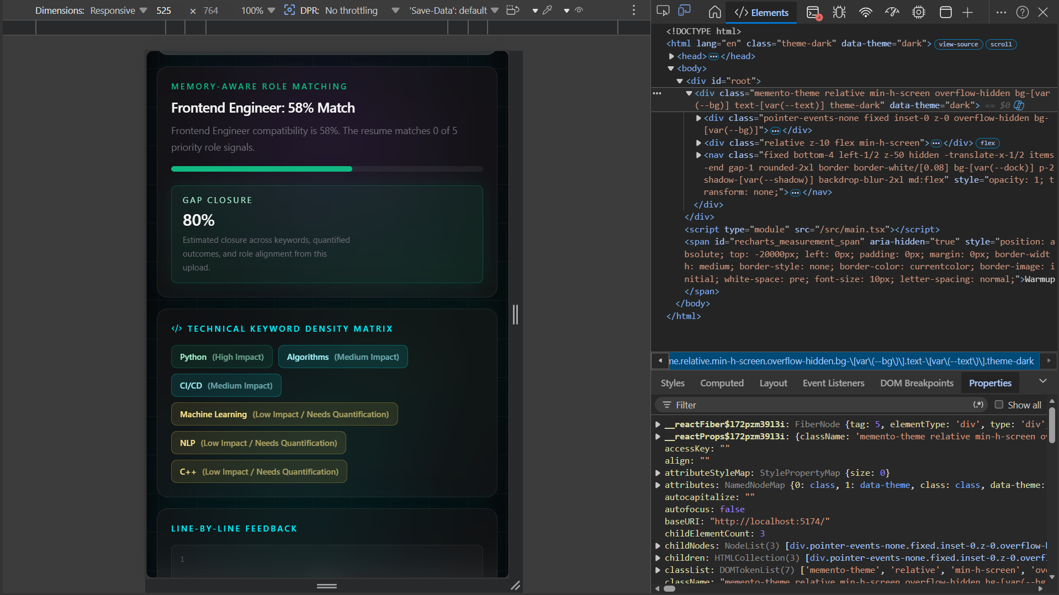Click the viewport right-edge resize handle
The width and height of the screenshot is (1059, 595).
[x=515, y=315]
